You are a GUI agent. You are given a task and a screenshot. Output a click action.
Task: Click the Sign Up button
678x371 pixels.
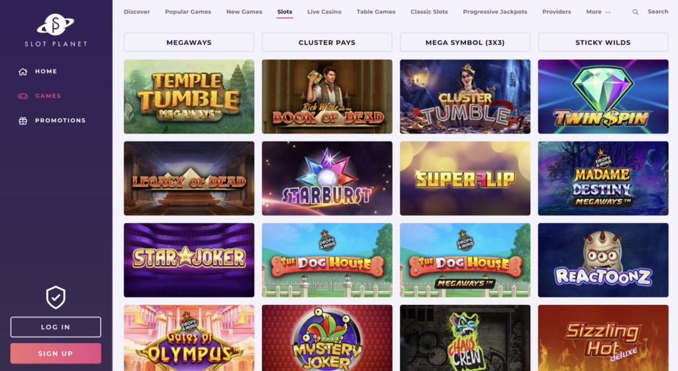56,353
